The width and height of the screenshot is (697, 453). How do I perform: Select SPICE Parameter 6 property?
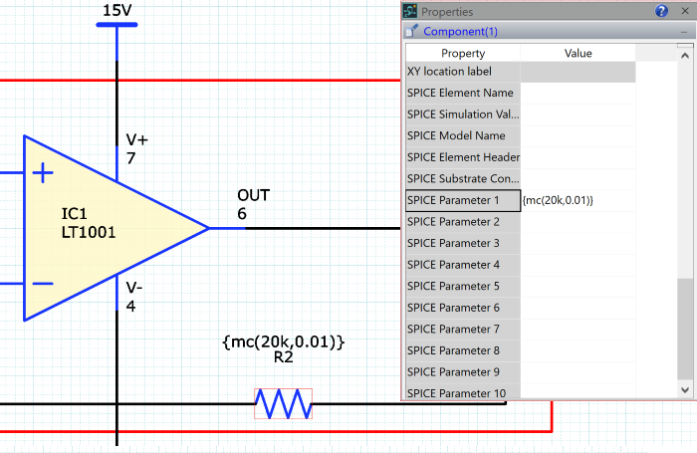[x=463, y=308]
